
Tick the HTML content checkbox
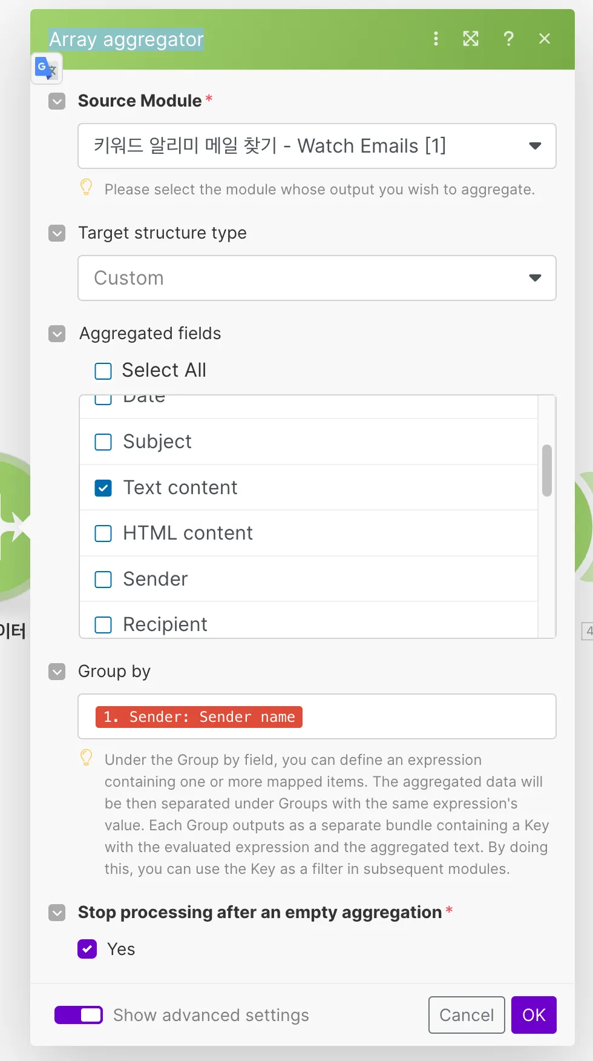coord(103,534)
